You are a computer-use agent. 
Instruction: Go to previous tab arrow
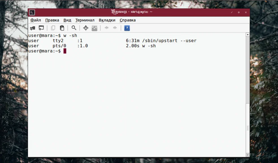(x=107, y=28)
